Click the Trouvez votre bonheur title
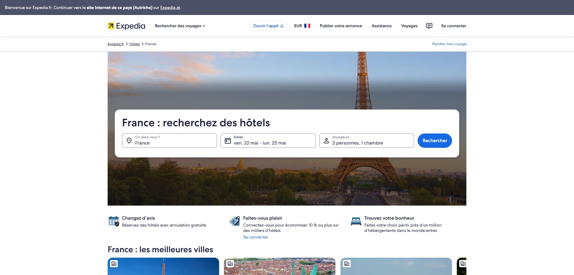The height and width of the screenshot is (275, 574). click(x=389, y=218)
